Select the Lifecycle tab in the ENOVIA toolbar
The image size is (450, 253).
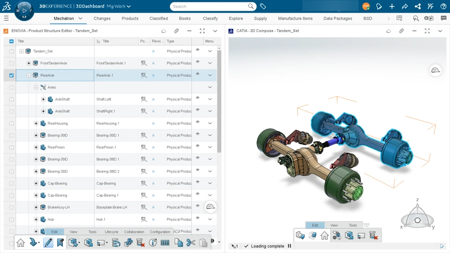click(112, 232)
